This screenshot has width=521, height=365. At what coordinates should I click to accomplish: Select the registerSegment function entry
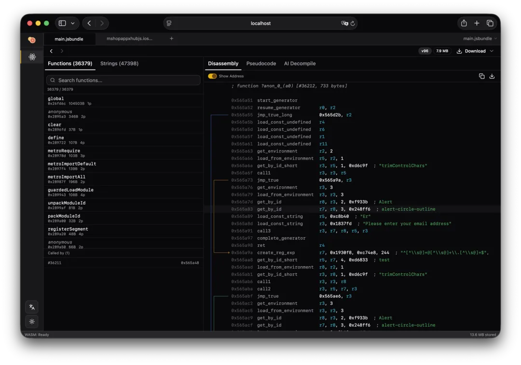pyautogui.click(x=123, y=231)
